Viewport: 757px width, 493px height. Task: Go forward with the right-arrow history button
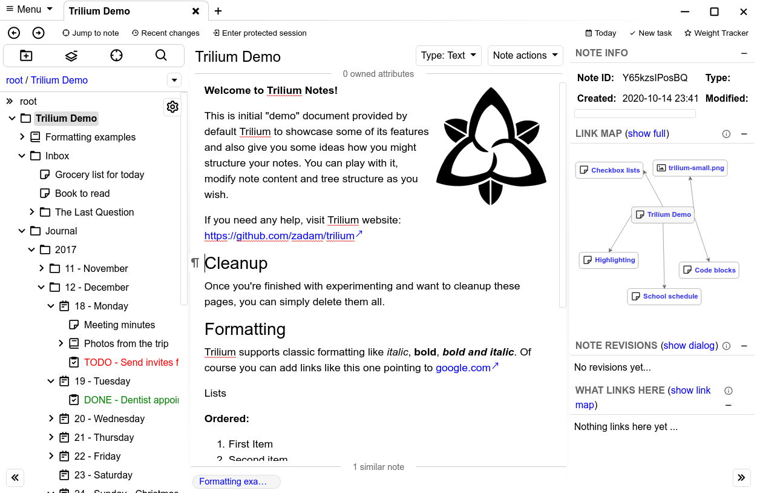[38, 33]
